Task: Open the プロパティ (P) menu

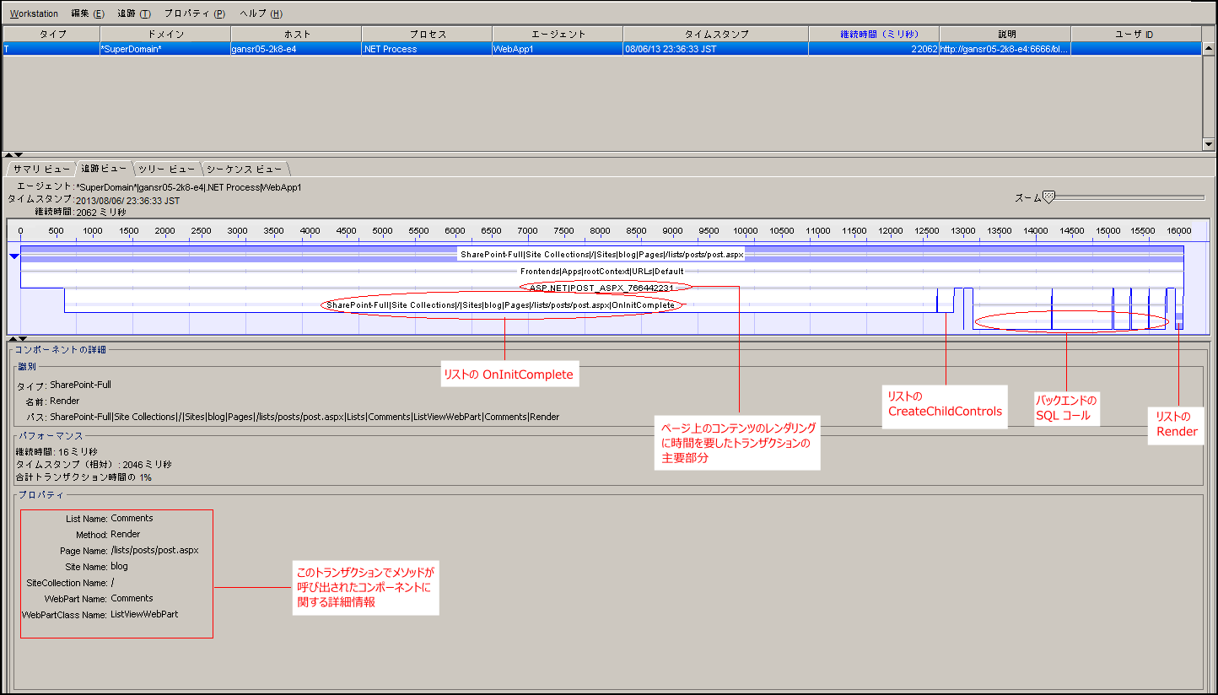Action: click(194, 13)
